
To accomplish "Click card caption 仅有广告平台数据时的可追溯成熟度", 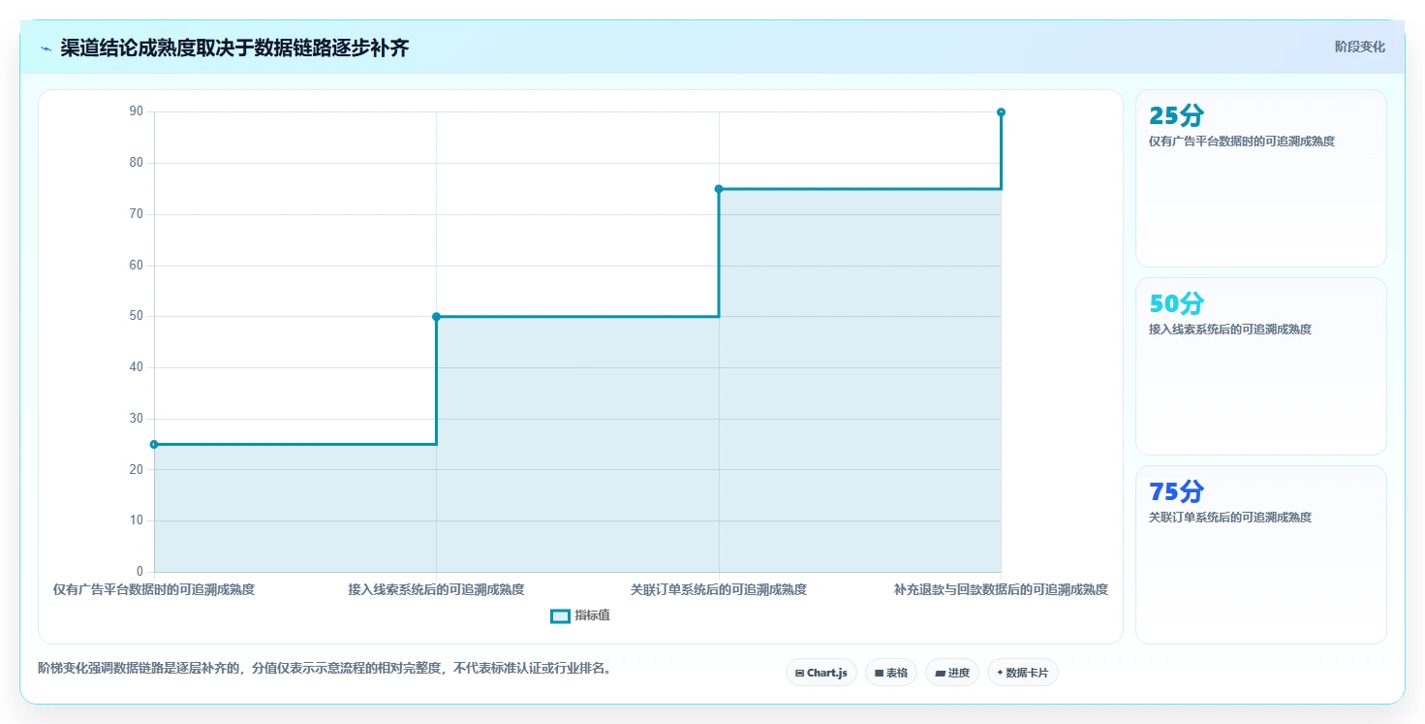I will coord(1242,142).
